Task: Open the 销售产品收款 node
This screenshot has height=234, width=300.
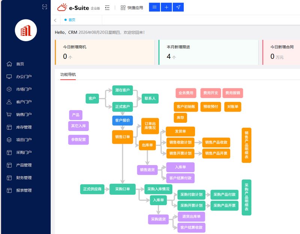Action: [216, 142]
